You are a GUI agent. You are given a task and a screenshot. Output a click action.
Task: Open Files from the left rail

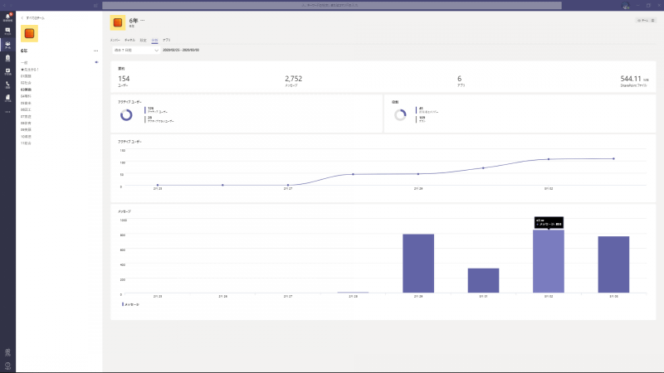pyautogui.click(x=7, y=98)
